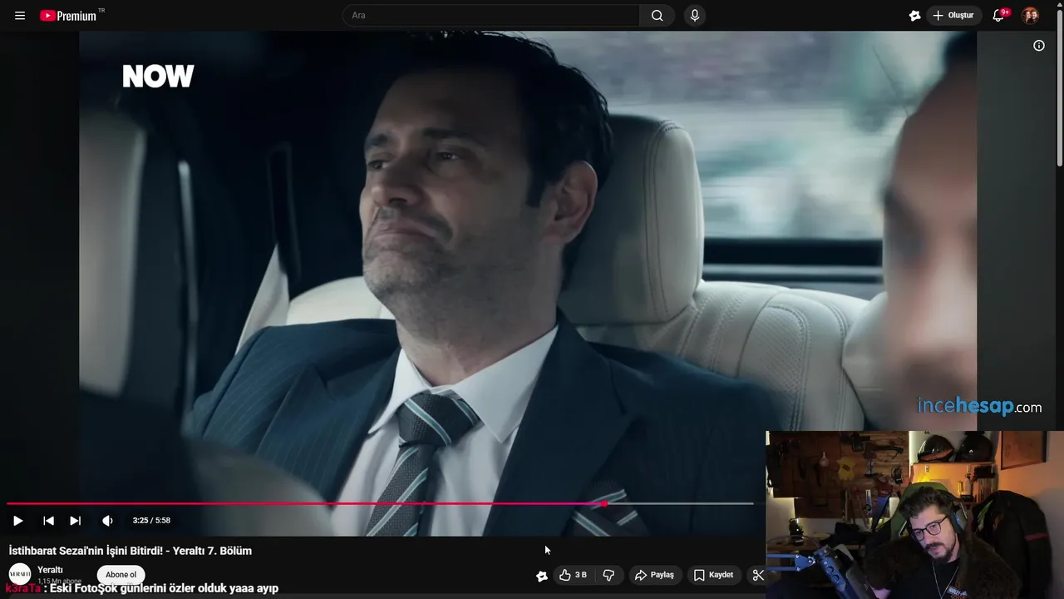The image size is (1064, 599).
Task: Click the gear-star icon left of like
Action: click(x=542, y=576)
